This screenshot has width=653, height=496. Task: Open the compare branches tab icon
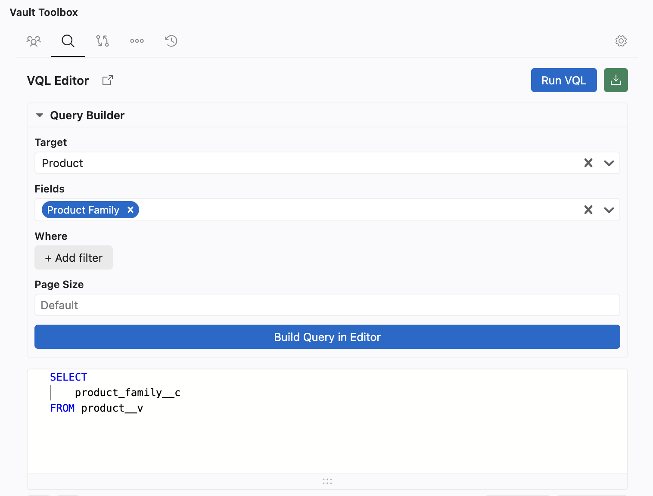[103, 41]
